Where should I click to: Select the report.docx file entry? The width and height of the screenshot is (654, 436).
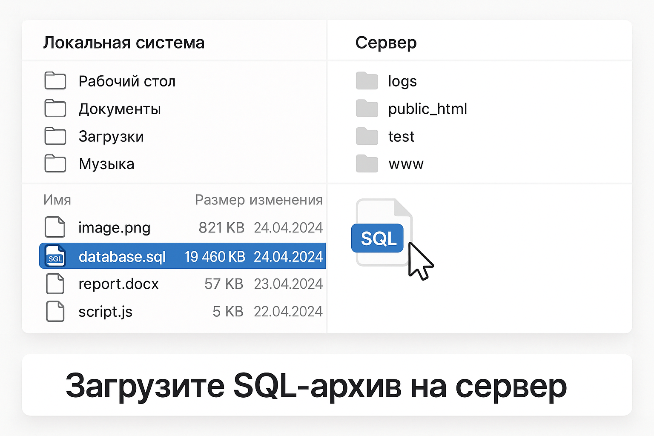118,284
